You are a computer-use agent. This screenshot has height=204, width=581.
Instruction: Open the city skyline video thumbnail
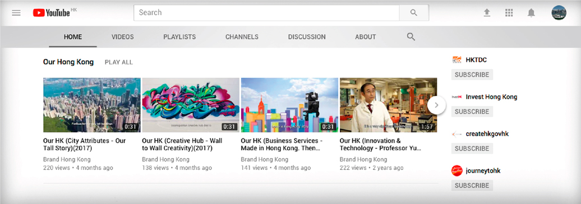(x=92, y=105)
